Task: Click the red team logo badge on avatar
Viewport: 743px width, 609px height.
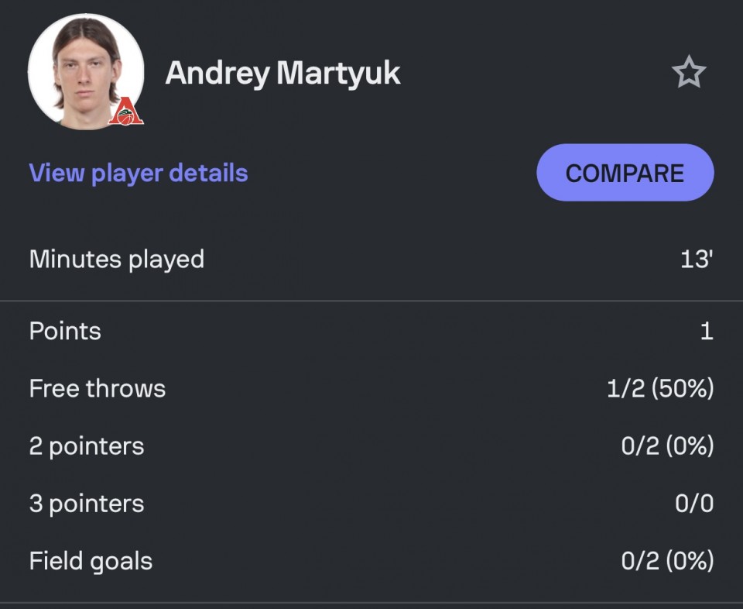Action: (x=126, y=112)
